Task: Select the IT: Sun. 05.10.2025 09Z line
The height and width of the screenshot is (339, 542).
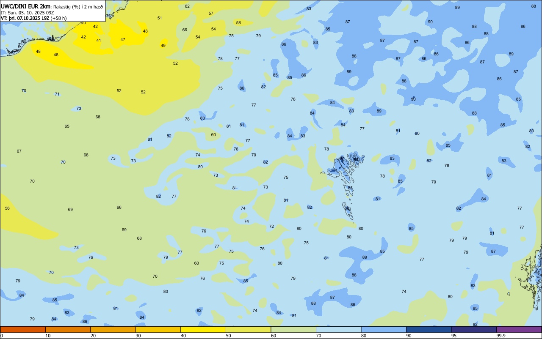Action: 27,13
